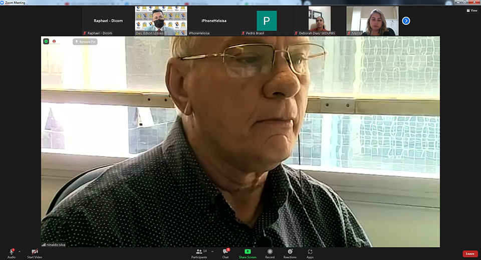Screen dimensions: 481x260
Task: Click the Remove Pin button
Action: coord(85,42)
